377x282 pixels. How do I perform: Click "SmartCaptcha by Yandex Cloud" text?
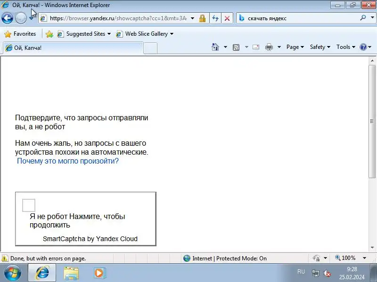click(x=90, y=239)
